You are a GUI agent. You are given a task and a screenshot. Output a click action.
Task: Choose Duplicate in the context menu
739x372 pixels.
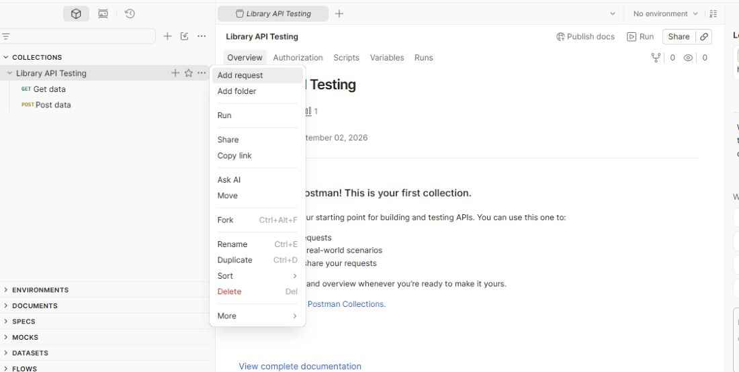point(257,260)
